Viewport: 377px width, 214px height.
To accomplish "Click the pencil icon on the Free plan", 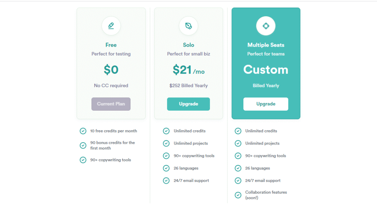I will (x=111, y=26).
